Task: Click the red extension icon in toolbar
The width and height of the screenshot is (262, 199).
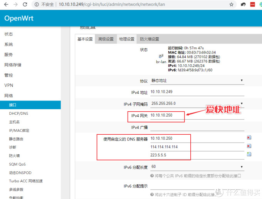Action: coord(252,5)
